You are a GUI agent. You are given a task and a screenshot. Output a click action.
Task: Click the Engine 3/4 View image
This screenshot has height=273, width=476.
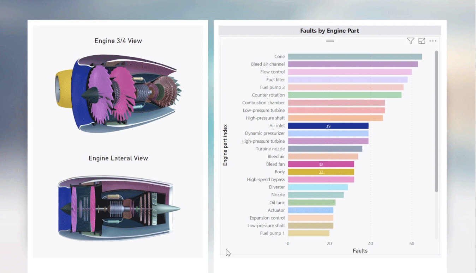(x=118, y=93)
